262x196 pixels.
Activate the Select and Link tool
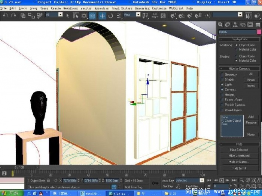point(23,16)
